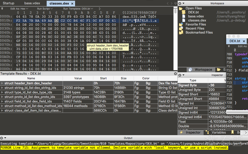Image resolution: width=248 pixels, height=154 pixels.
Task: Click the run template play arrow
Action: (x=100, y=9)
